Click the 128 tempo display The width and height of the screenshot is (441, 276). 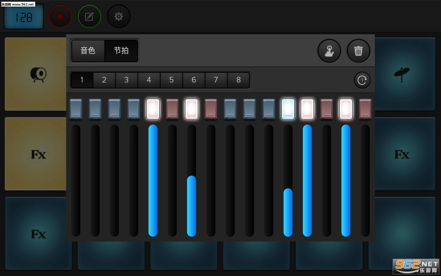click(x=24, y=17)
